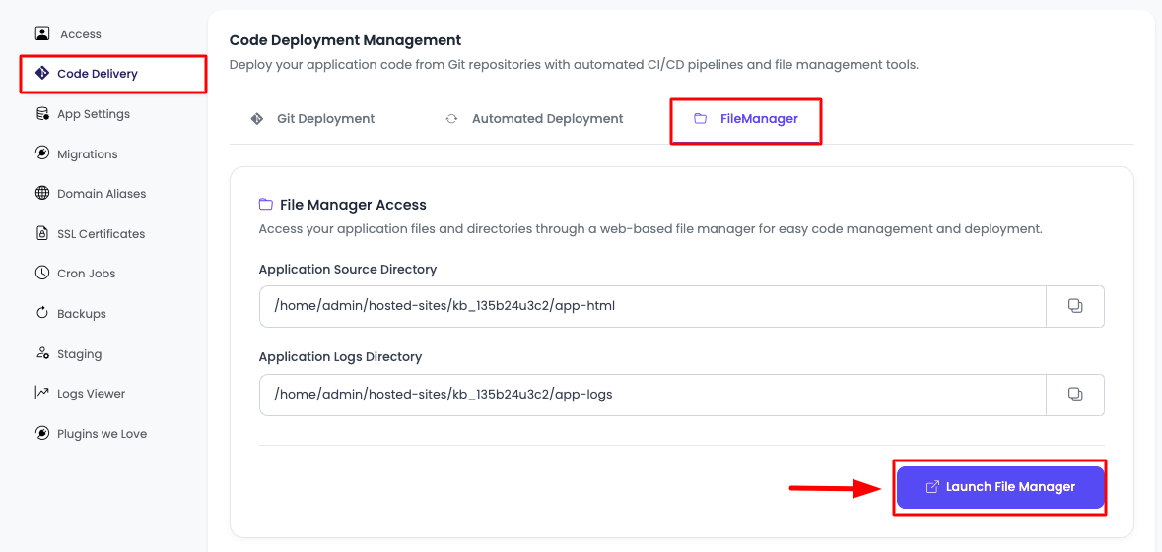Open Plugins we Love page
This screenshot has width=1162, height=552.
click(x=102, y=434)
